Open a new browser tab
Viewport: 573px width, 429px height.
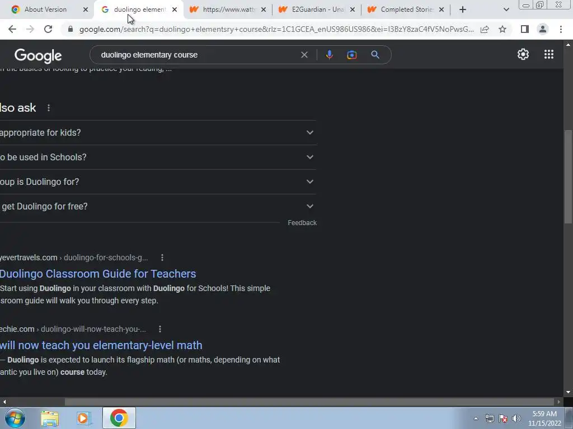tap(463, 9)
